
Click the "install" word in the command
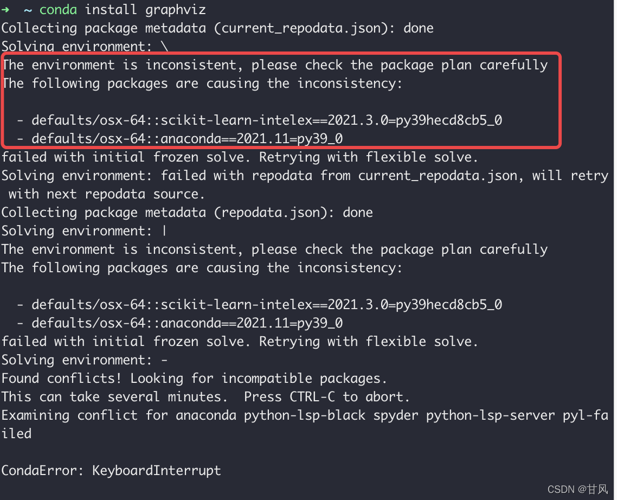111,10
